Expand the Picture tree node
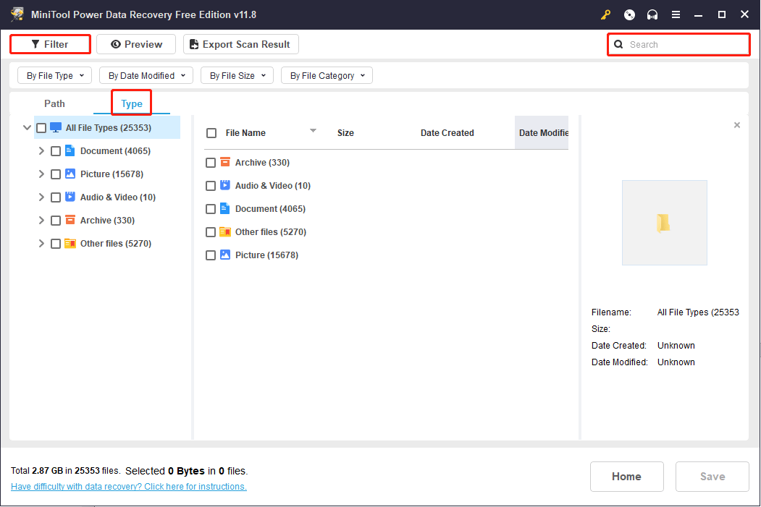 tap(41, 174)
